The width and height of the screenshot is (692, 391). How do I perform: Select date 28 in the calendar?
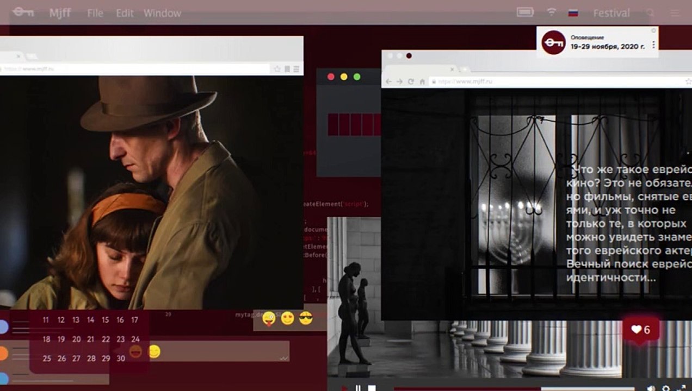[91, 358]
